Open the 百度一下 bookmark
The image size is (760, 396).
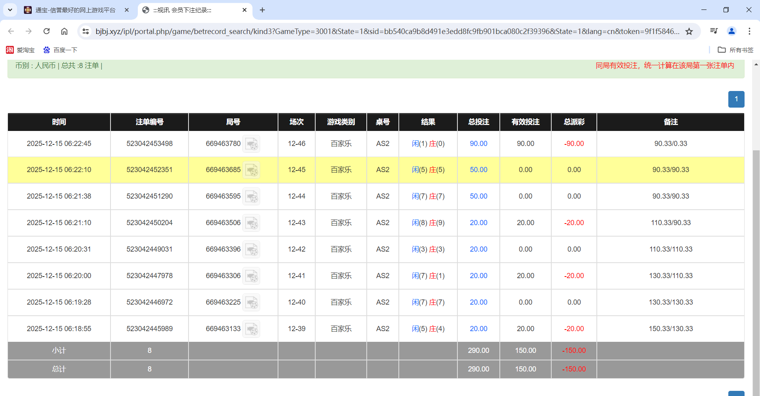pyautogui.click(x=60, y=50)
